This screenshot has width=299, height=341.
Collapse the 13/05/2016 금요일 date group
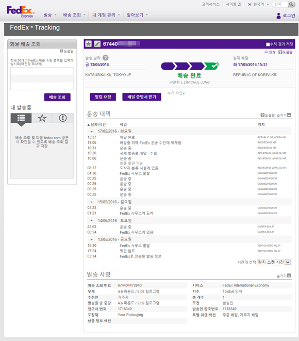pyautogui.click(x=91, y=239)
